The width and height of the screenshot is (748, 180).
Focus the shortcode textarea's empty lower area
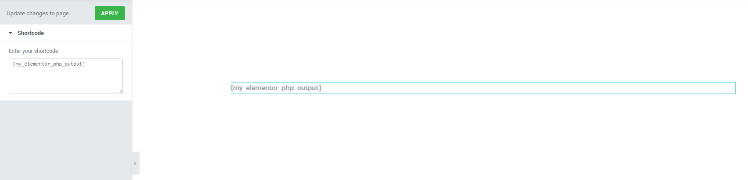coord(66,81)
